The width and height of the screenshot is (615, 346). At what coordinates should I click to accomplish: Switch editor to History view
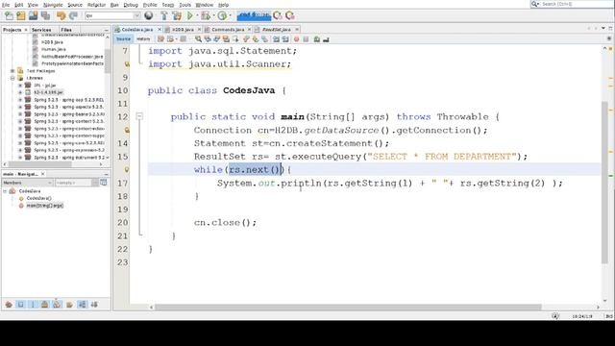pyautogui.click(x=143, y=39)
